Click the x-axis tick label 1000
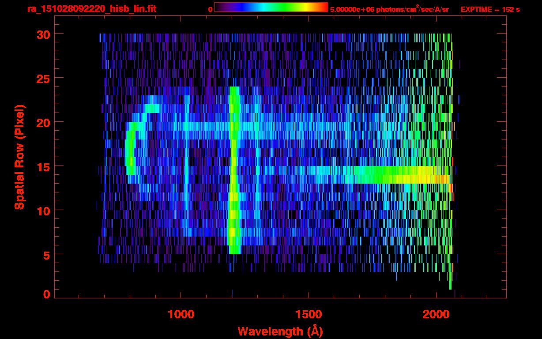Image resolution: width=542 pixels, height=339 pixels. (181, 314)
